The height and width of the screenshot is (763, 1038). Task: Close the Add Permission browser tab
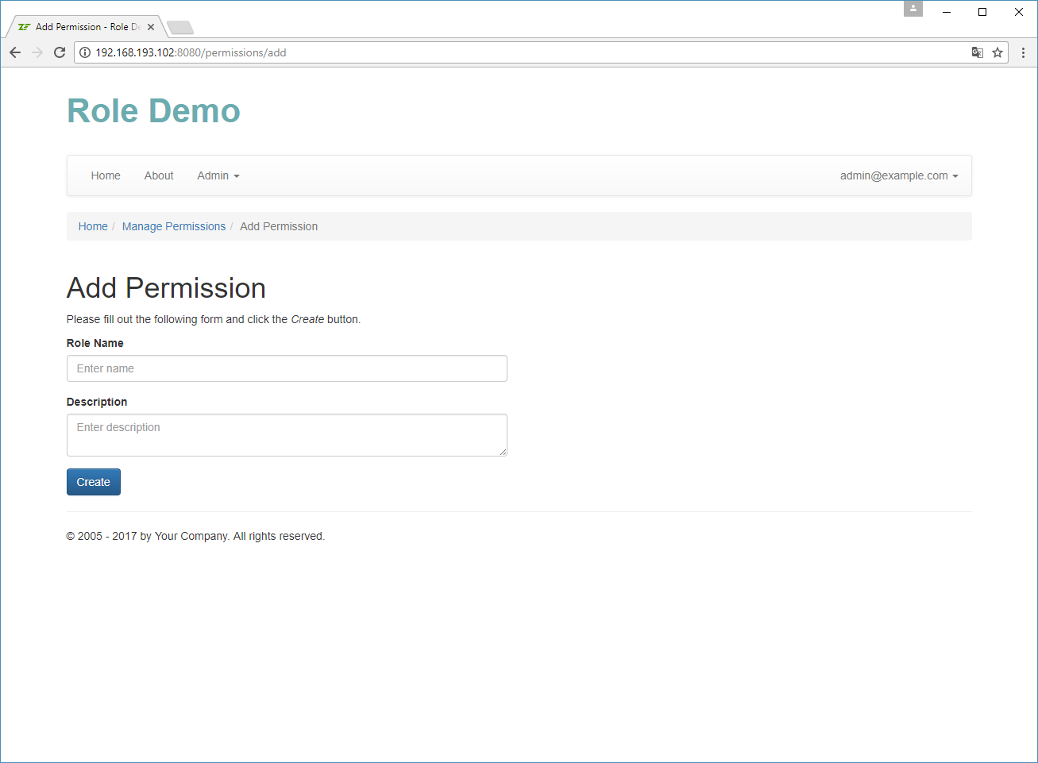coord(151,27)
